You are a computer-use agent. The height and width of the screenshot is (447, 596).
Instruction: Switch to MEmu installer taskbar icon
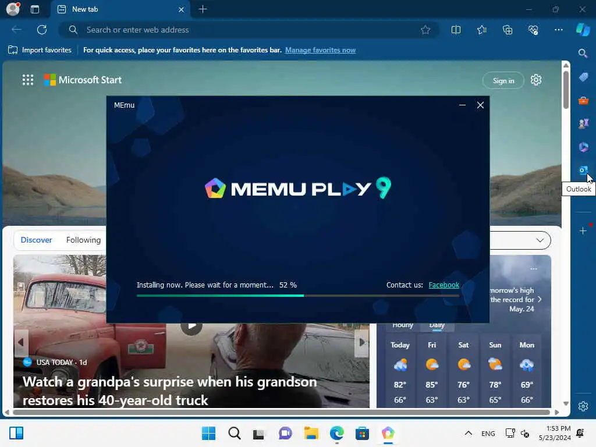coord(388,433)
